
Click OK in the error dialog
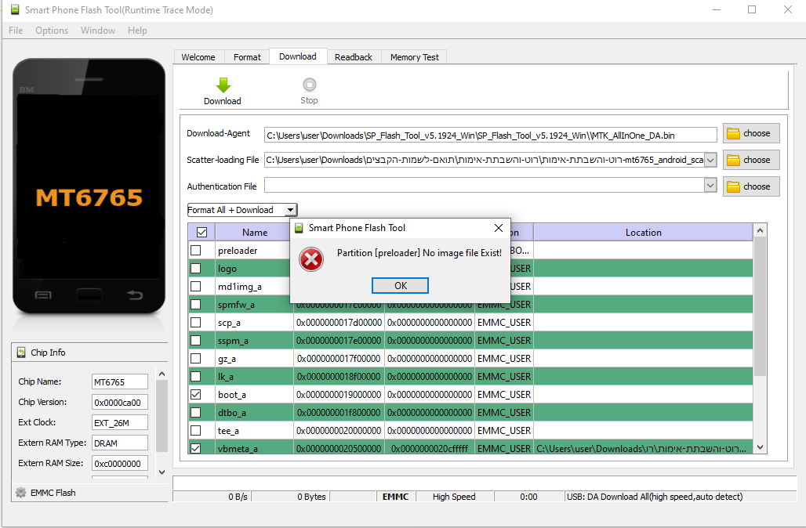coord(400,286)
